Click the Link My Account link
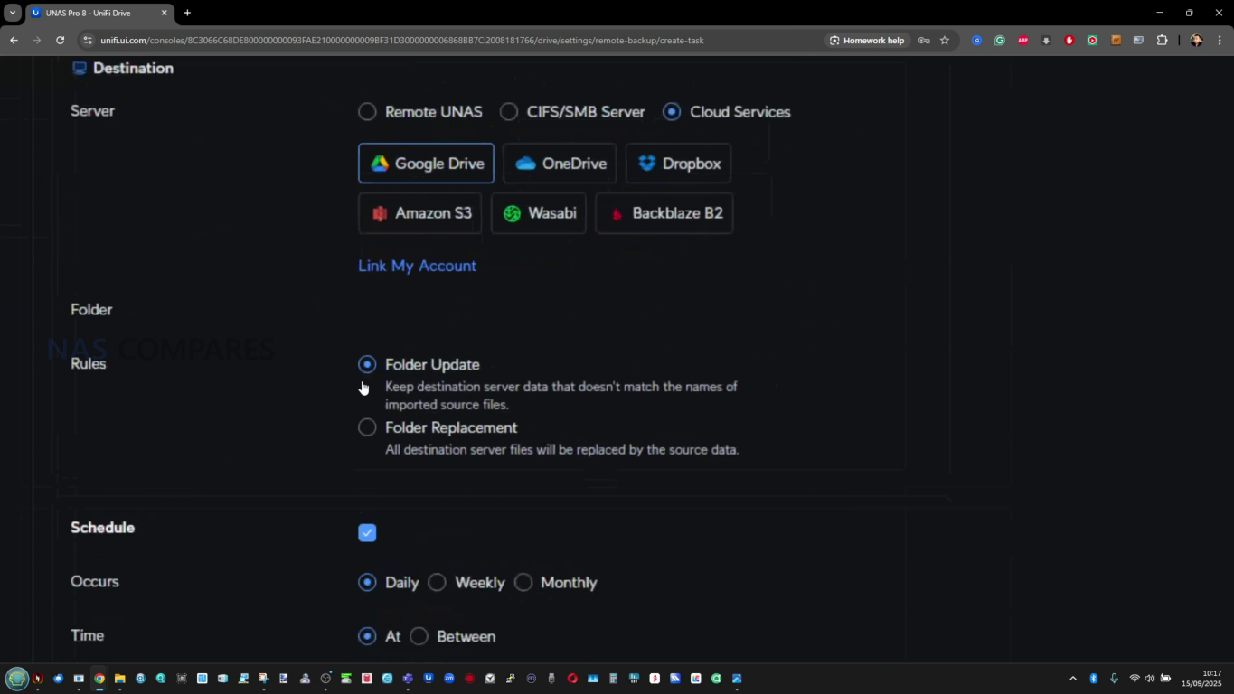Image resolution: width=1234 pixels, height=694 pixels. click(417, 266)
